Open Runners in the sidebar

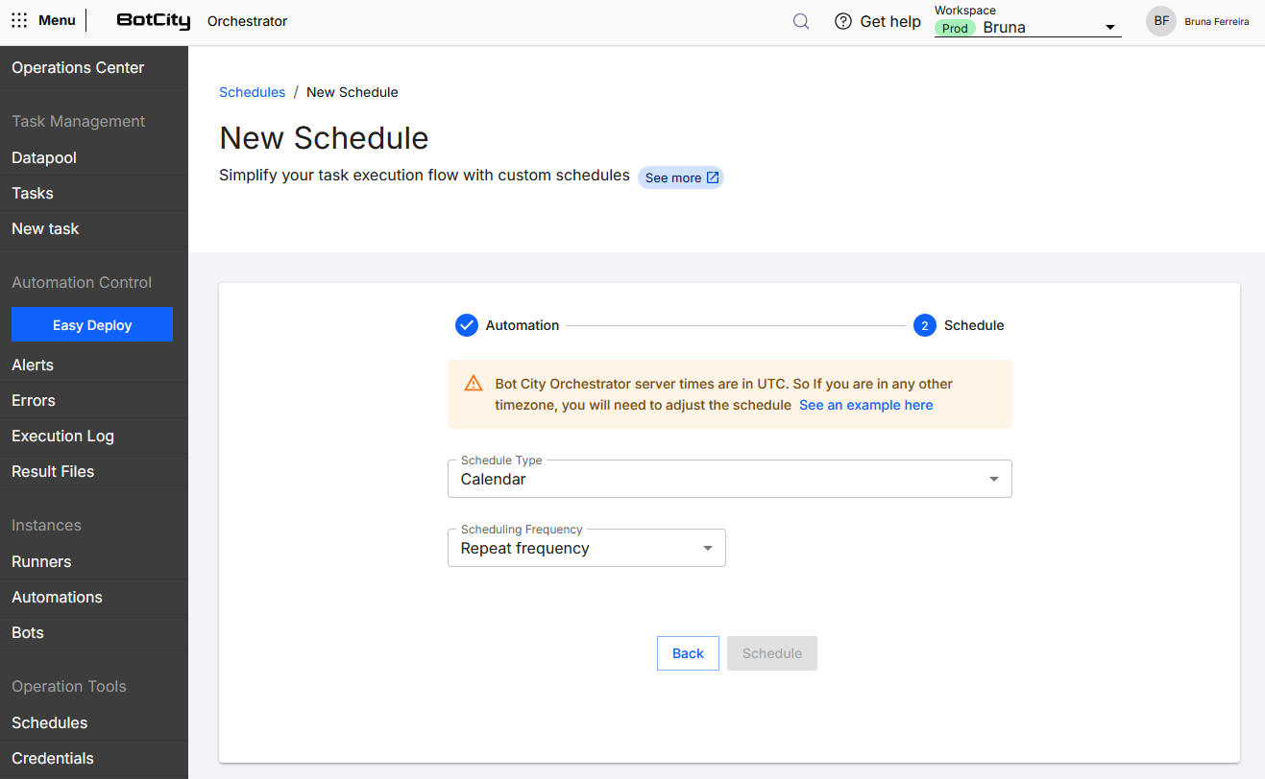94,561
